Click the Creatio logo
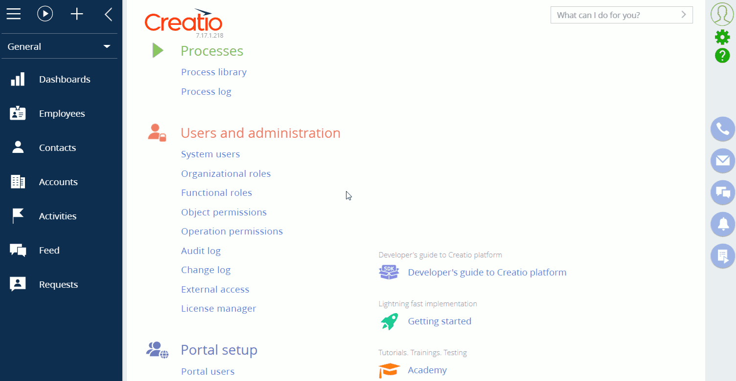Viewport: 736px width, 381px height. pyautogui.click(x=184, y=21)
